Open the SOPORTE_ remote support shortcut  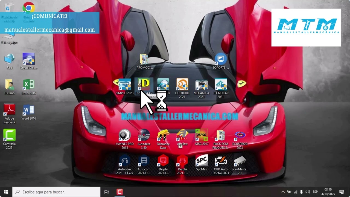click(221, 61)
